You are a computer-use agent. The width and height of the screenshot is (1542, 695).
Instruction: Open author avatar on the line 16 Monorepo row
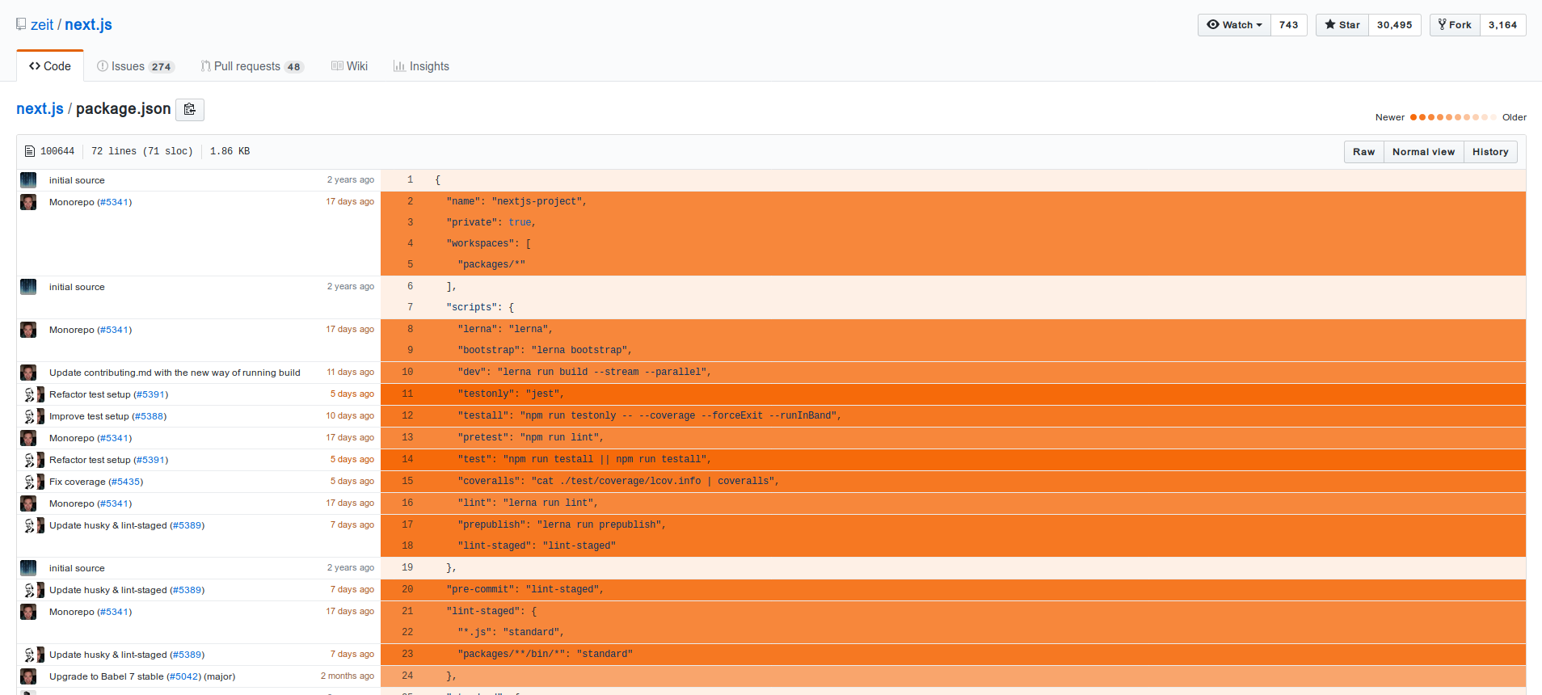pos(28,503)
